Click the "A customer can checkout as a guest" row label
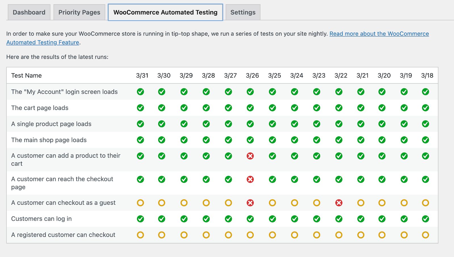454x257 pixels. pyautogui.click(x=63, y=203)
